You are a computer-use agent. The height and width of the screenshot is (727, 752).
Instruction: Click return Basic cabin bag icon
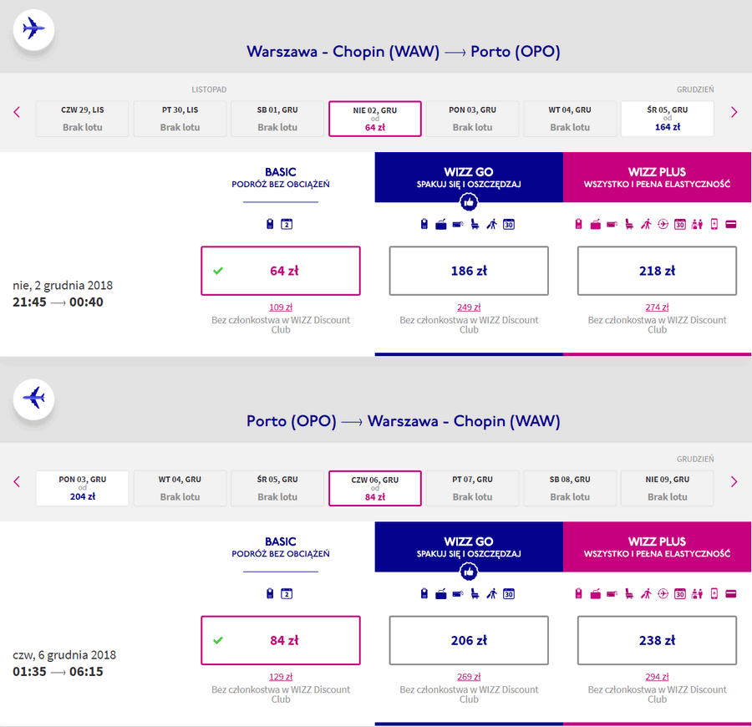tap(270, 593)
